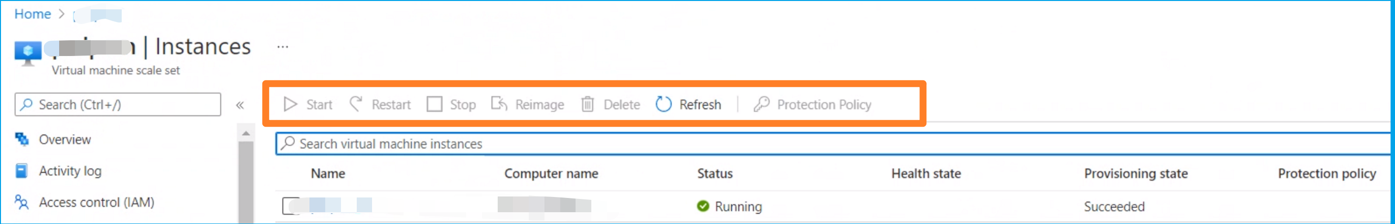The height and width of the screenshot is (224, 1395).
Task: Click the Refresh circular arrow icon
Action: tap(663, 104)
